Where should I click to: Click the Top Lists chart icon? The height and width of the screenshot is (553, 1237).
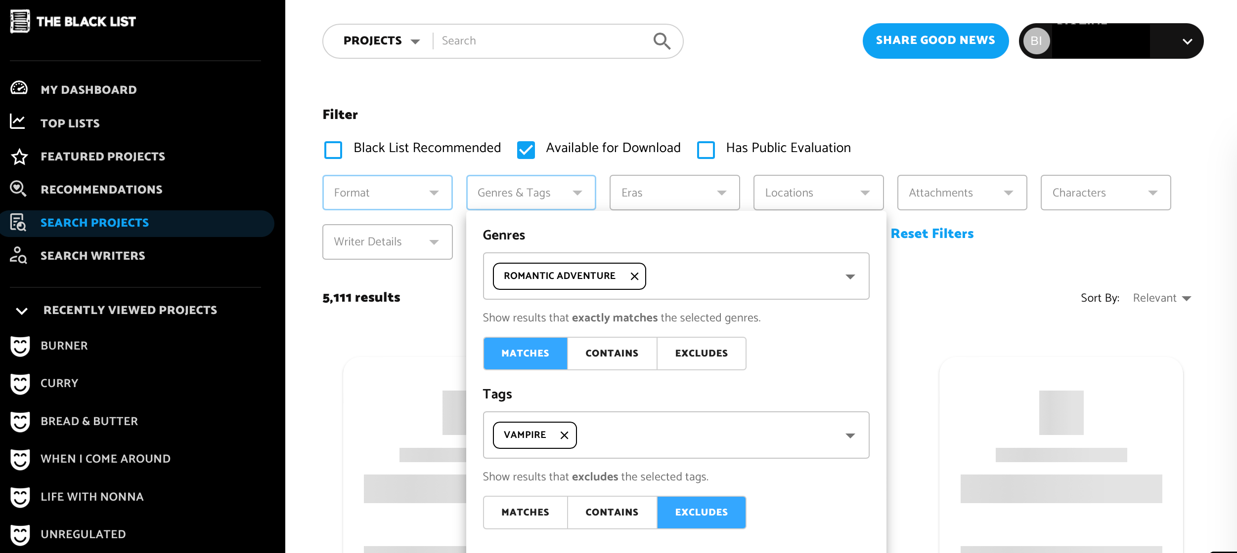[18, 122]
